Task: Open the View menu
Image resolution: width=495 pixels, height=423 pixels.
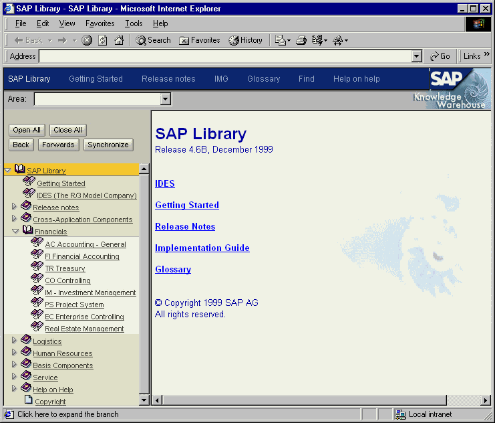Action: [x=67, y=23]
